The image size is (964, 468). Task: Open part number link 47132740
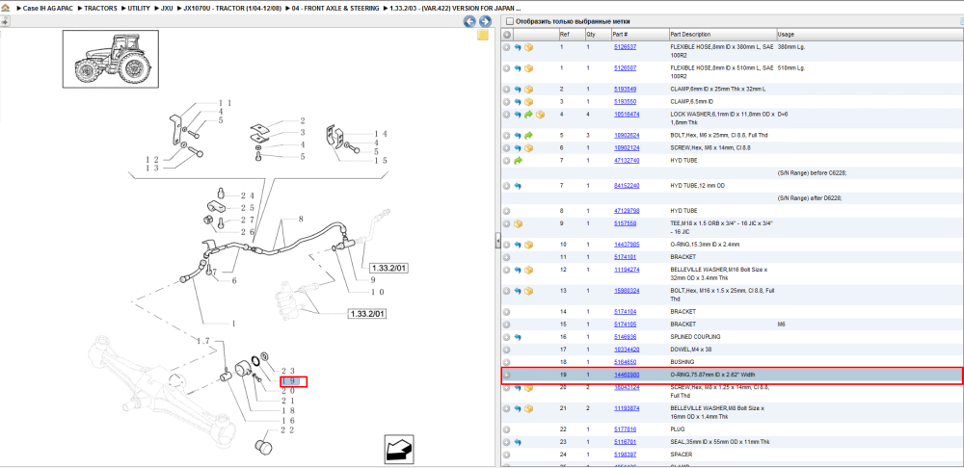(x=627, y=160)
